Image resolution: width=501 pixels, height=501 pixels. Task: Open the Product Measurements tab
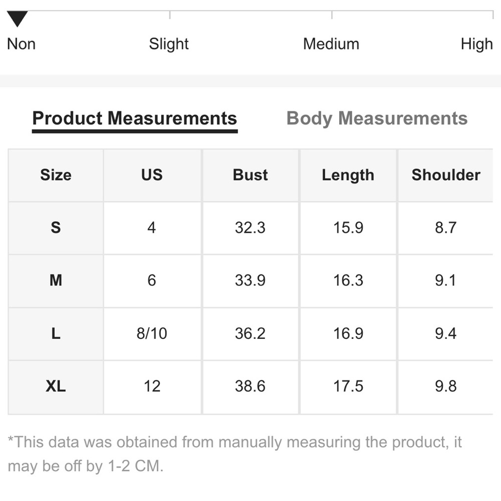coord(134,119)
